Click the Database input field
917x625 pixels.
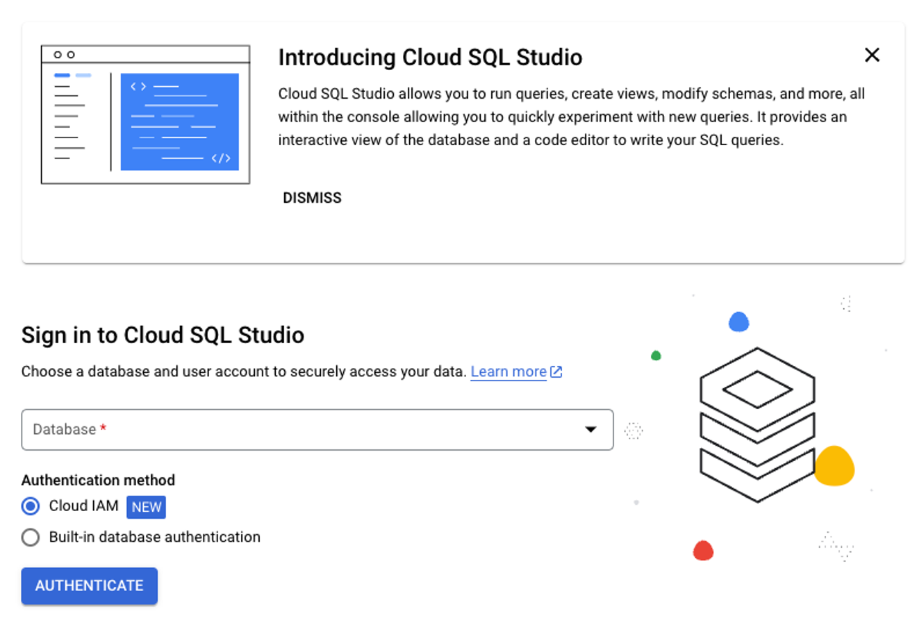[317, 430]
